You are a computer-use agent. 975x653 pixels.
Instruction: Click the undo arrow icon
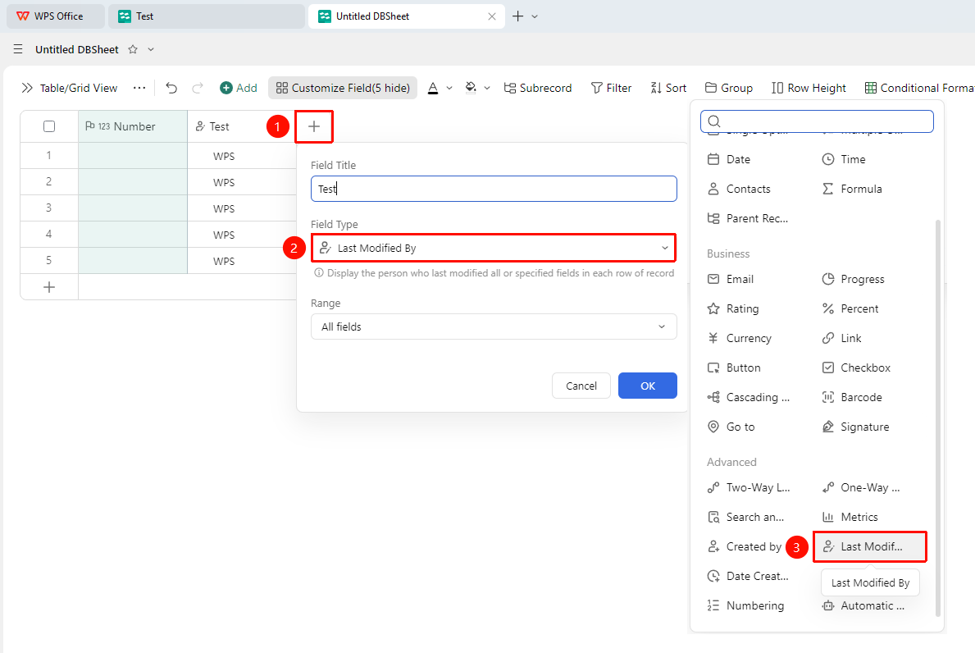[171, 88]
